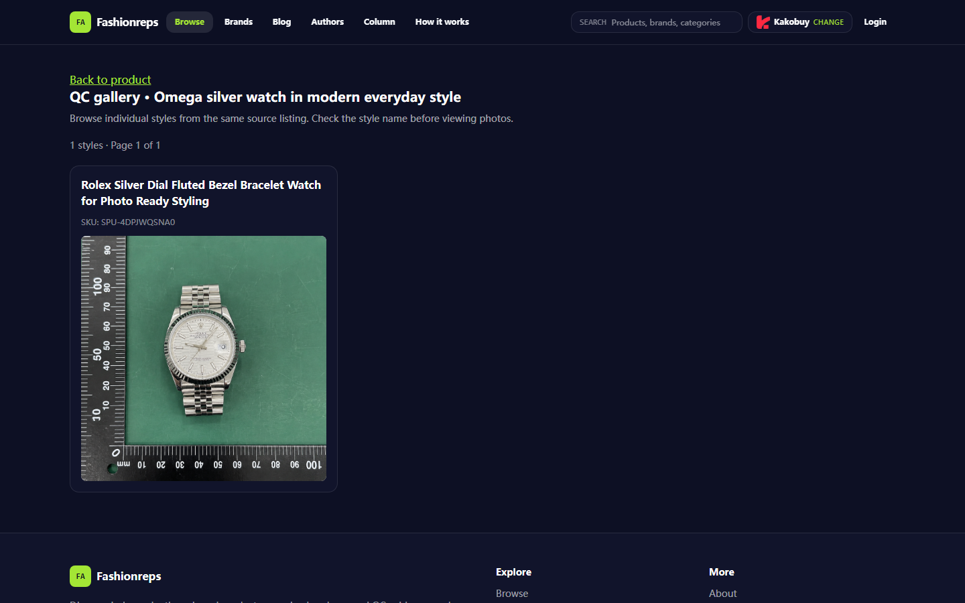Open the Rolex Silver Dial style title
This screenshot has height=603, width=965.
click(201, 193)
